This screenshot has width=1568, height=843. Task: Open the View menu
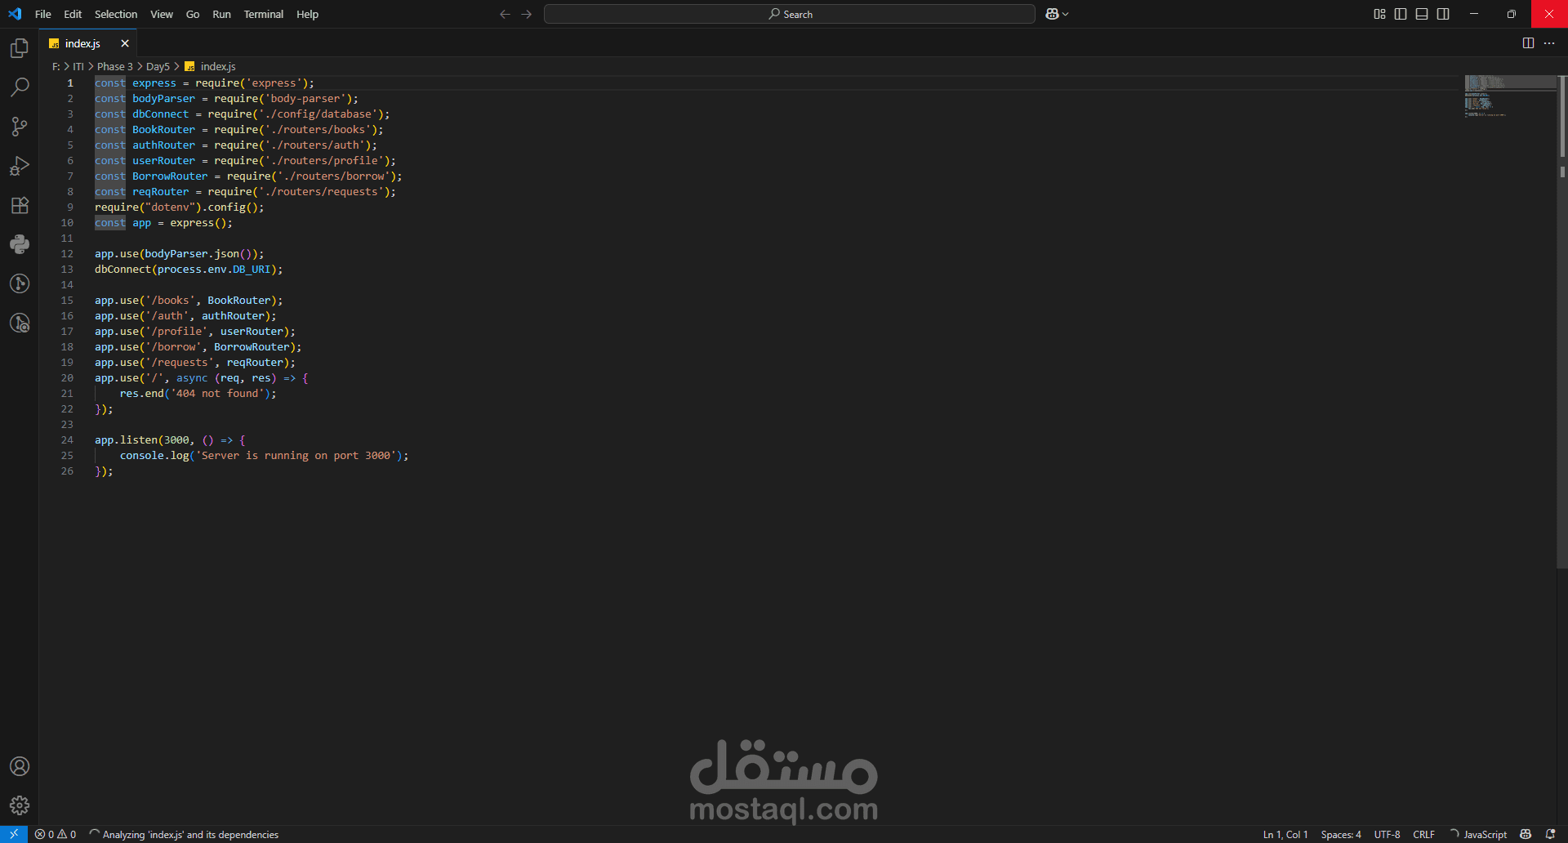(162, 14)
